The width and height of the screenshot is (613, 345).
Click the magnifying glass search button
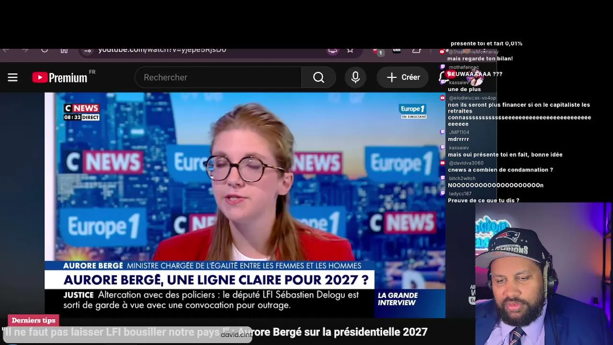[x=318, y=77]
